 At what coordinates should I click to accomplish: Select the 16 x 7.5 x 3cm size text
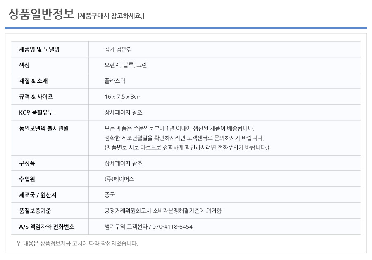pos(123,97)
